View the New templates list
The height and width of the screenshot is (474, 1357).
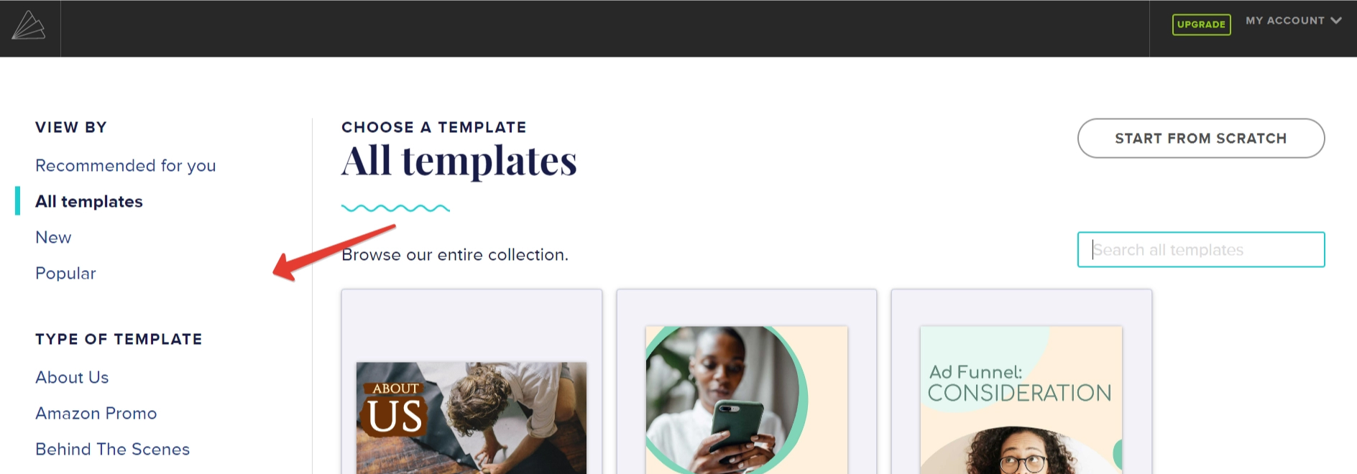[x=53, y=238]
